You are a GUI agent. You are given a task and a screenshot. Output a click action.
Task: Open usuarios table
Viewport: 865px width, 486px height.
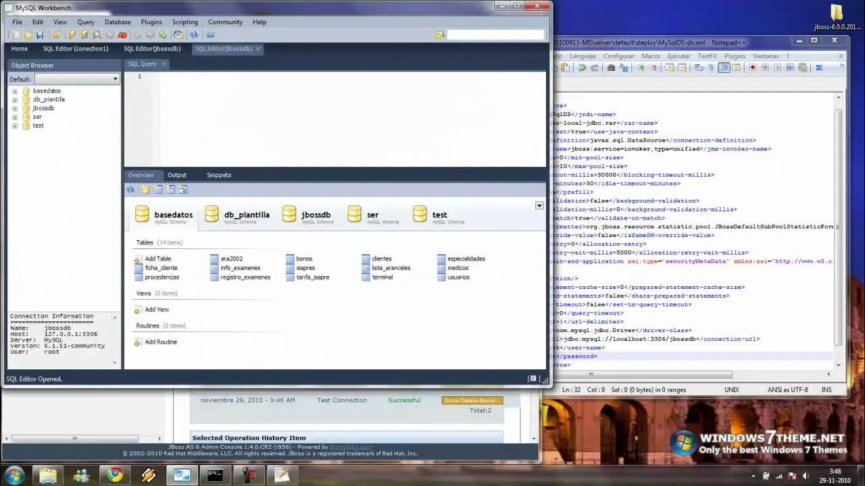coord(458,277)
